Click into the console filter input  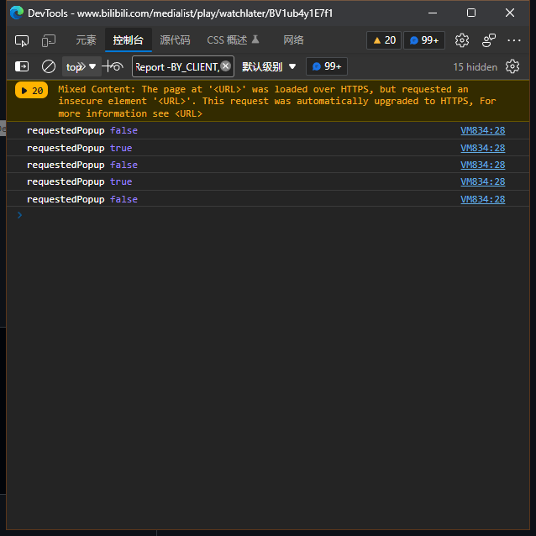point(177,66)
